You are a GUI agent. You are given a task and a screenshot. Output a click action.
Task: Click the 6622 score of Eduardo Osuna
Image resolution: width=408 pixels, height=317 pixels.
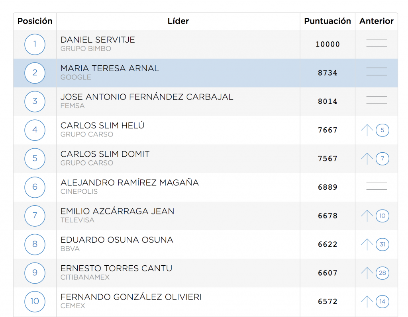[x=328, y=244]
